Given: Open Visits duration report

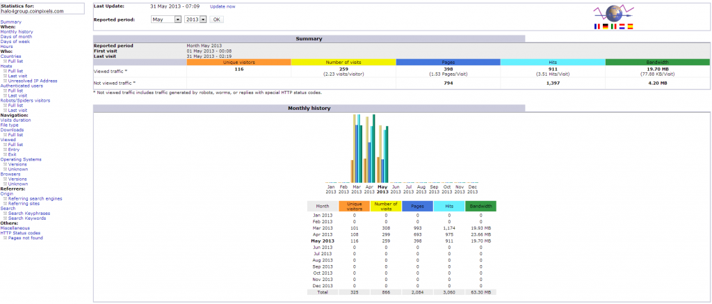Looking at the screenshot, I should [x=16, y=120].
